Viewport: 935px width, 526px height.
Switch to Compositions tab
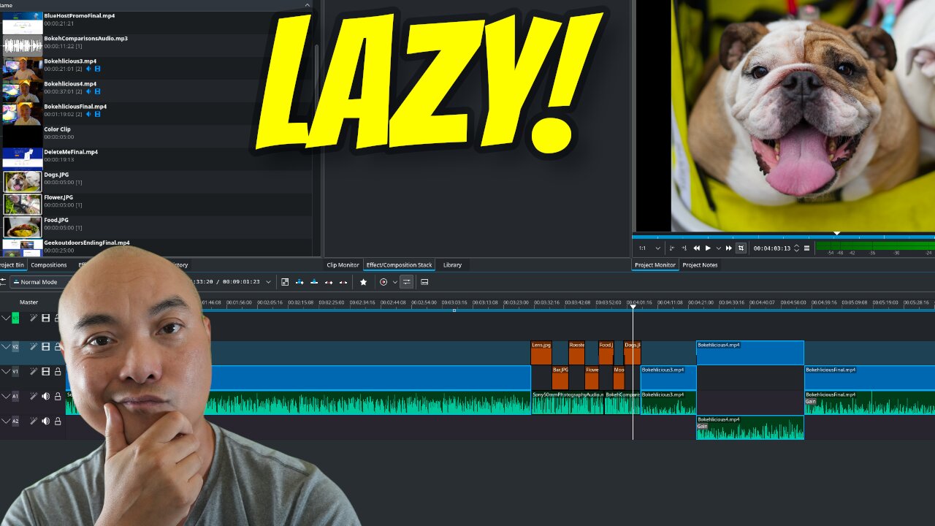tap(49, 264)
